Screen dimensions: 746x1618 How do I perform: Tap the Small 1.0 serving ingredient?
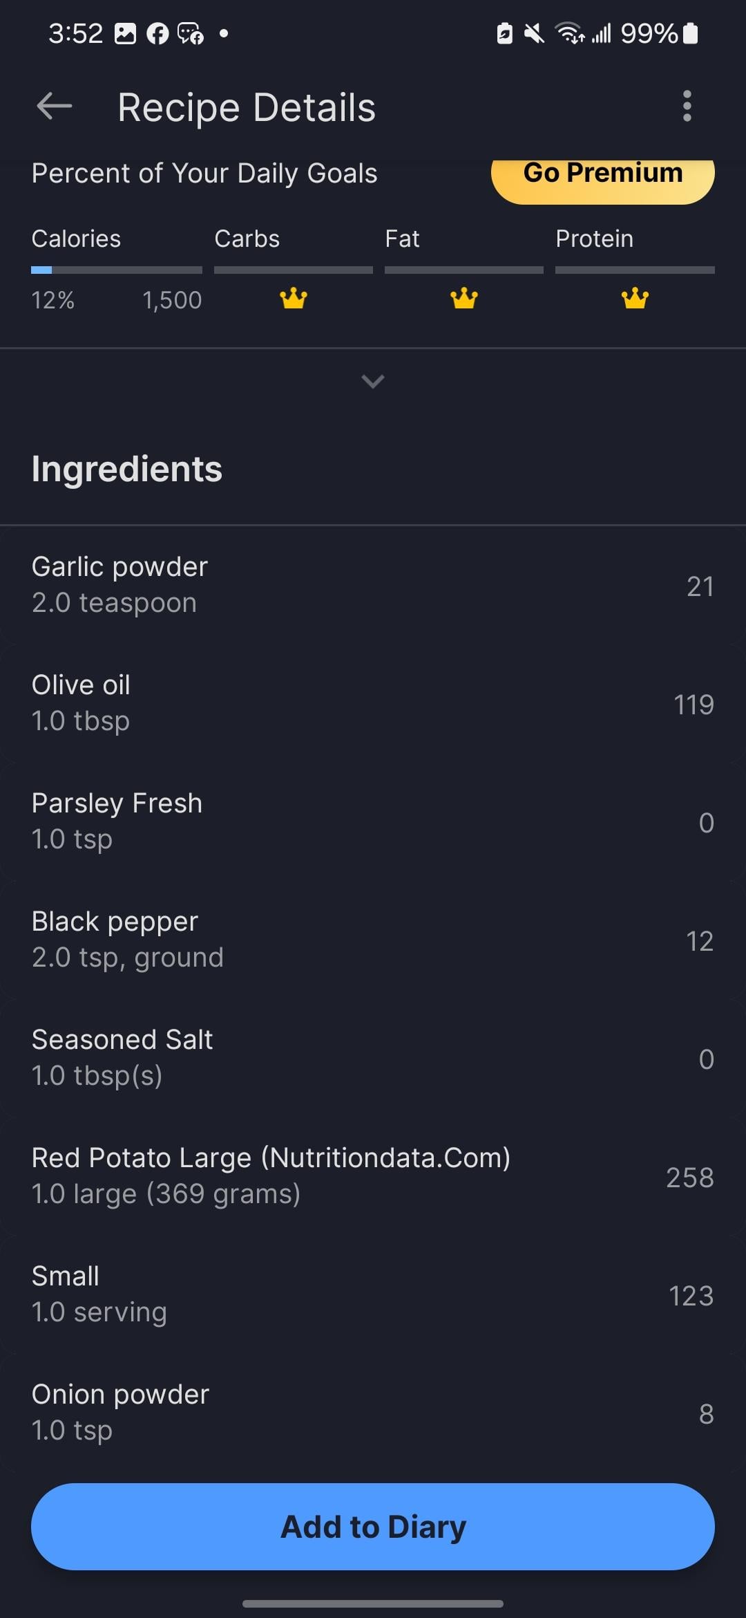coord(373,1294)
